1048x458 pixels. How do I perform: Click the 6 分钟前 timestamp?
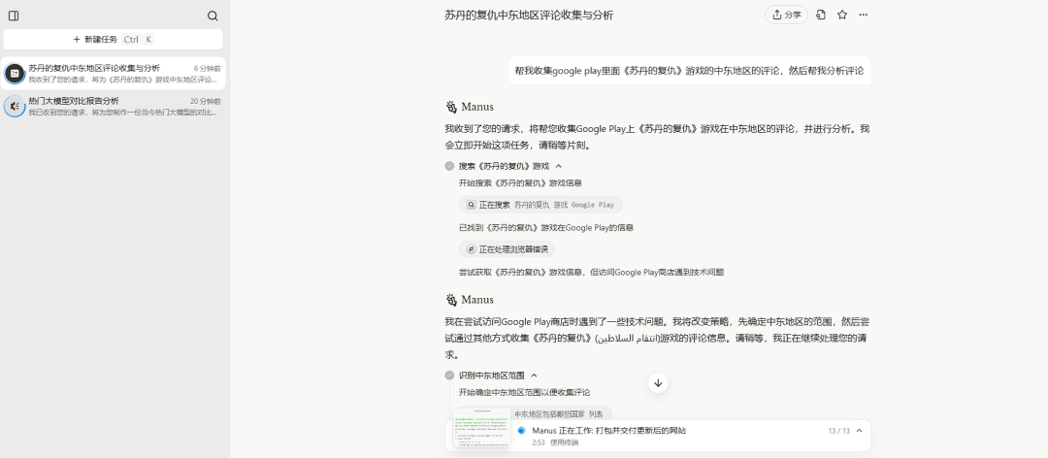click(x=208, y=68)
